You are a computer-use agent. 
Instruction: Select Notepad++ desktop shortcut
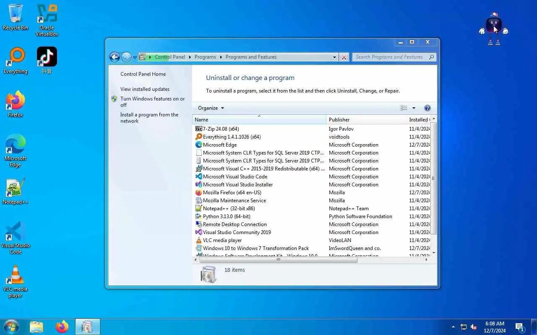point(16,191)
